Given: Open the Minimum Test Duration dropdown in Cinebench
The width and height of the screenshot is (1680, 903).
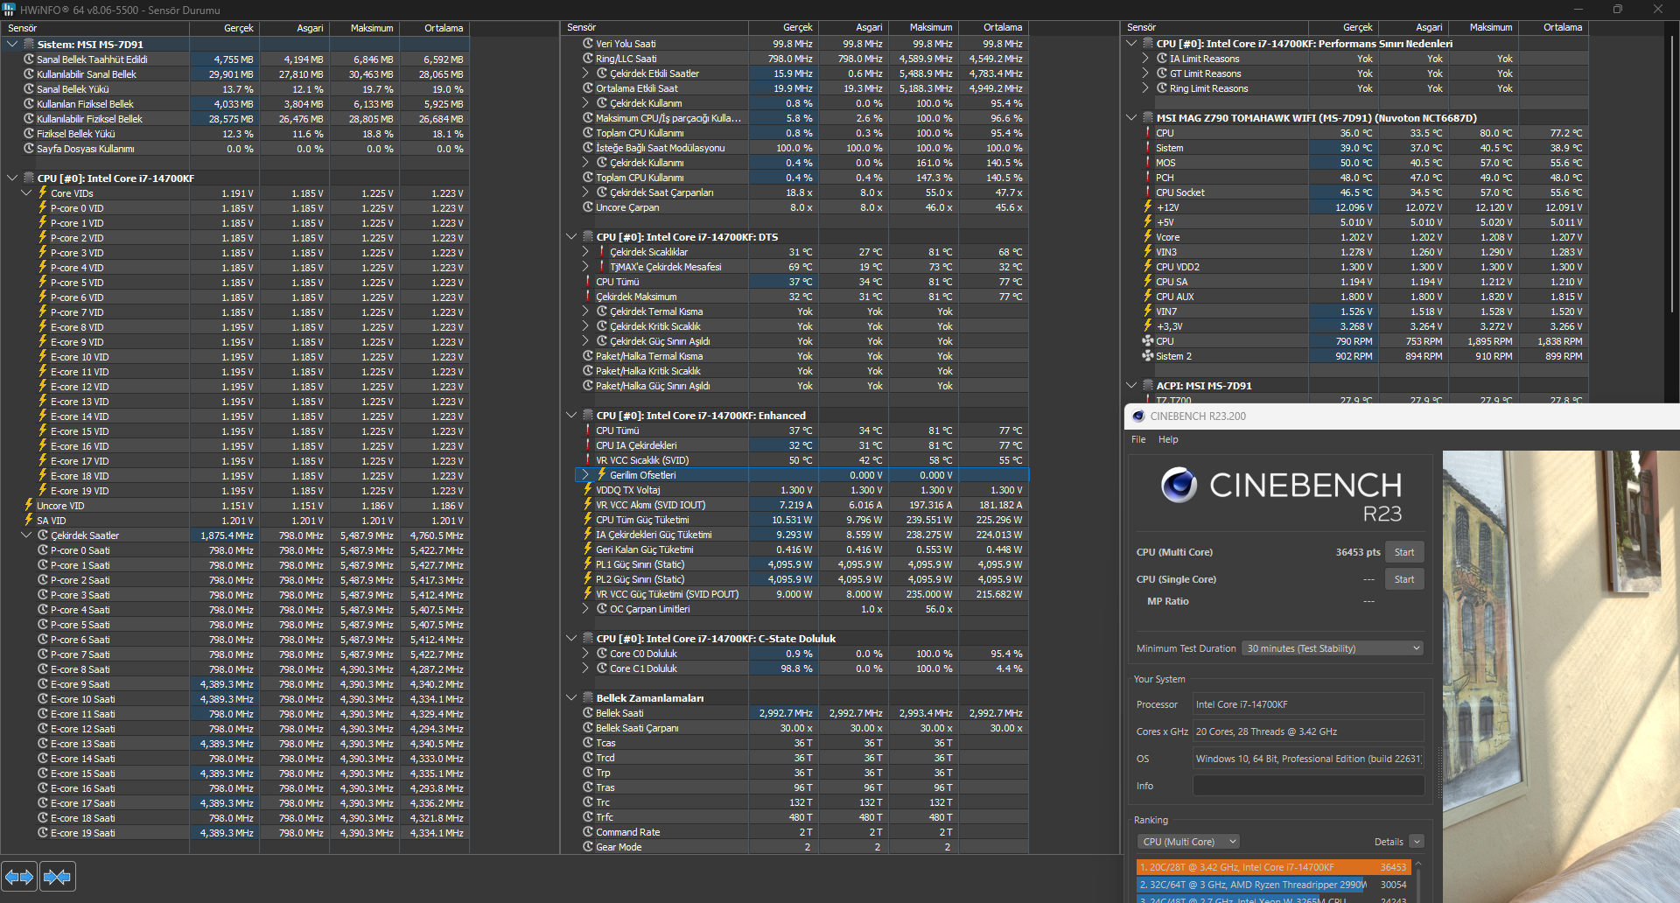Looking at the screenshot, I should coord(1332,648).
